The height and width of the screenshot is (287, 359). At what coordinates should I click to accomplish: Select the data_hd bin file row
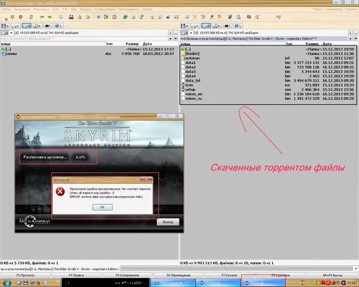(x=268, y=81)
